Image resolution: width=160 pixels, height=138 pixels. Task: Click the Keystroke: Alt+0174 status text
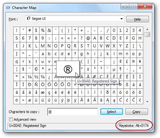[x=134, y=126]
